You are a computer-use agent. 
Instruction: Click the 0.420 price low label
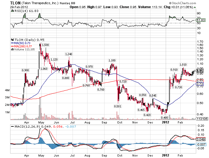(x=147, y=115)
